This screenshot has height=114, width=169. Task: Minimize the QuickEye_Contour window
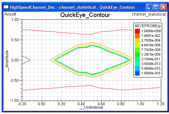click(x=149, y=7)
